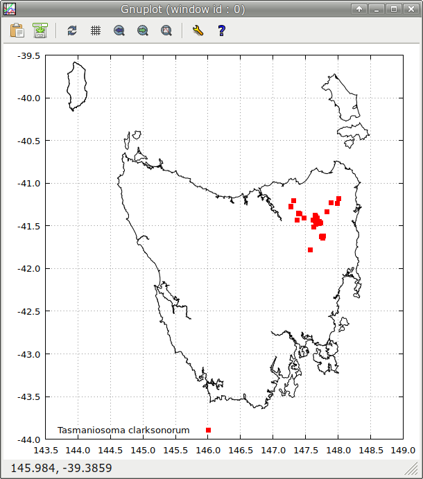The width and height of the screenshot is (423, 479).
Task: Open configuration with the wrench icon
Action: [x=198, y=31]
